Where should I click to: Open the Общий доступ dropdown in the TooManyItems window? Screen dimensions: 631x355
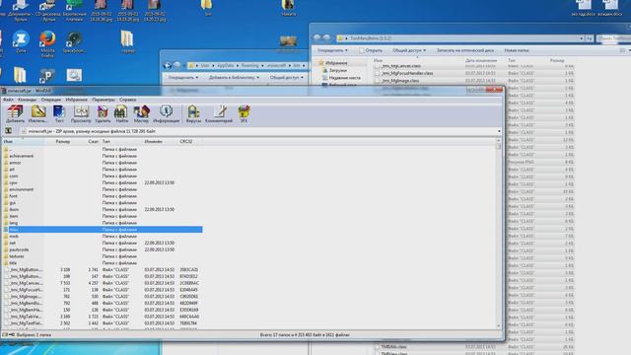[409, 50]
